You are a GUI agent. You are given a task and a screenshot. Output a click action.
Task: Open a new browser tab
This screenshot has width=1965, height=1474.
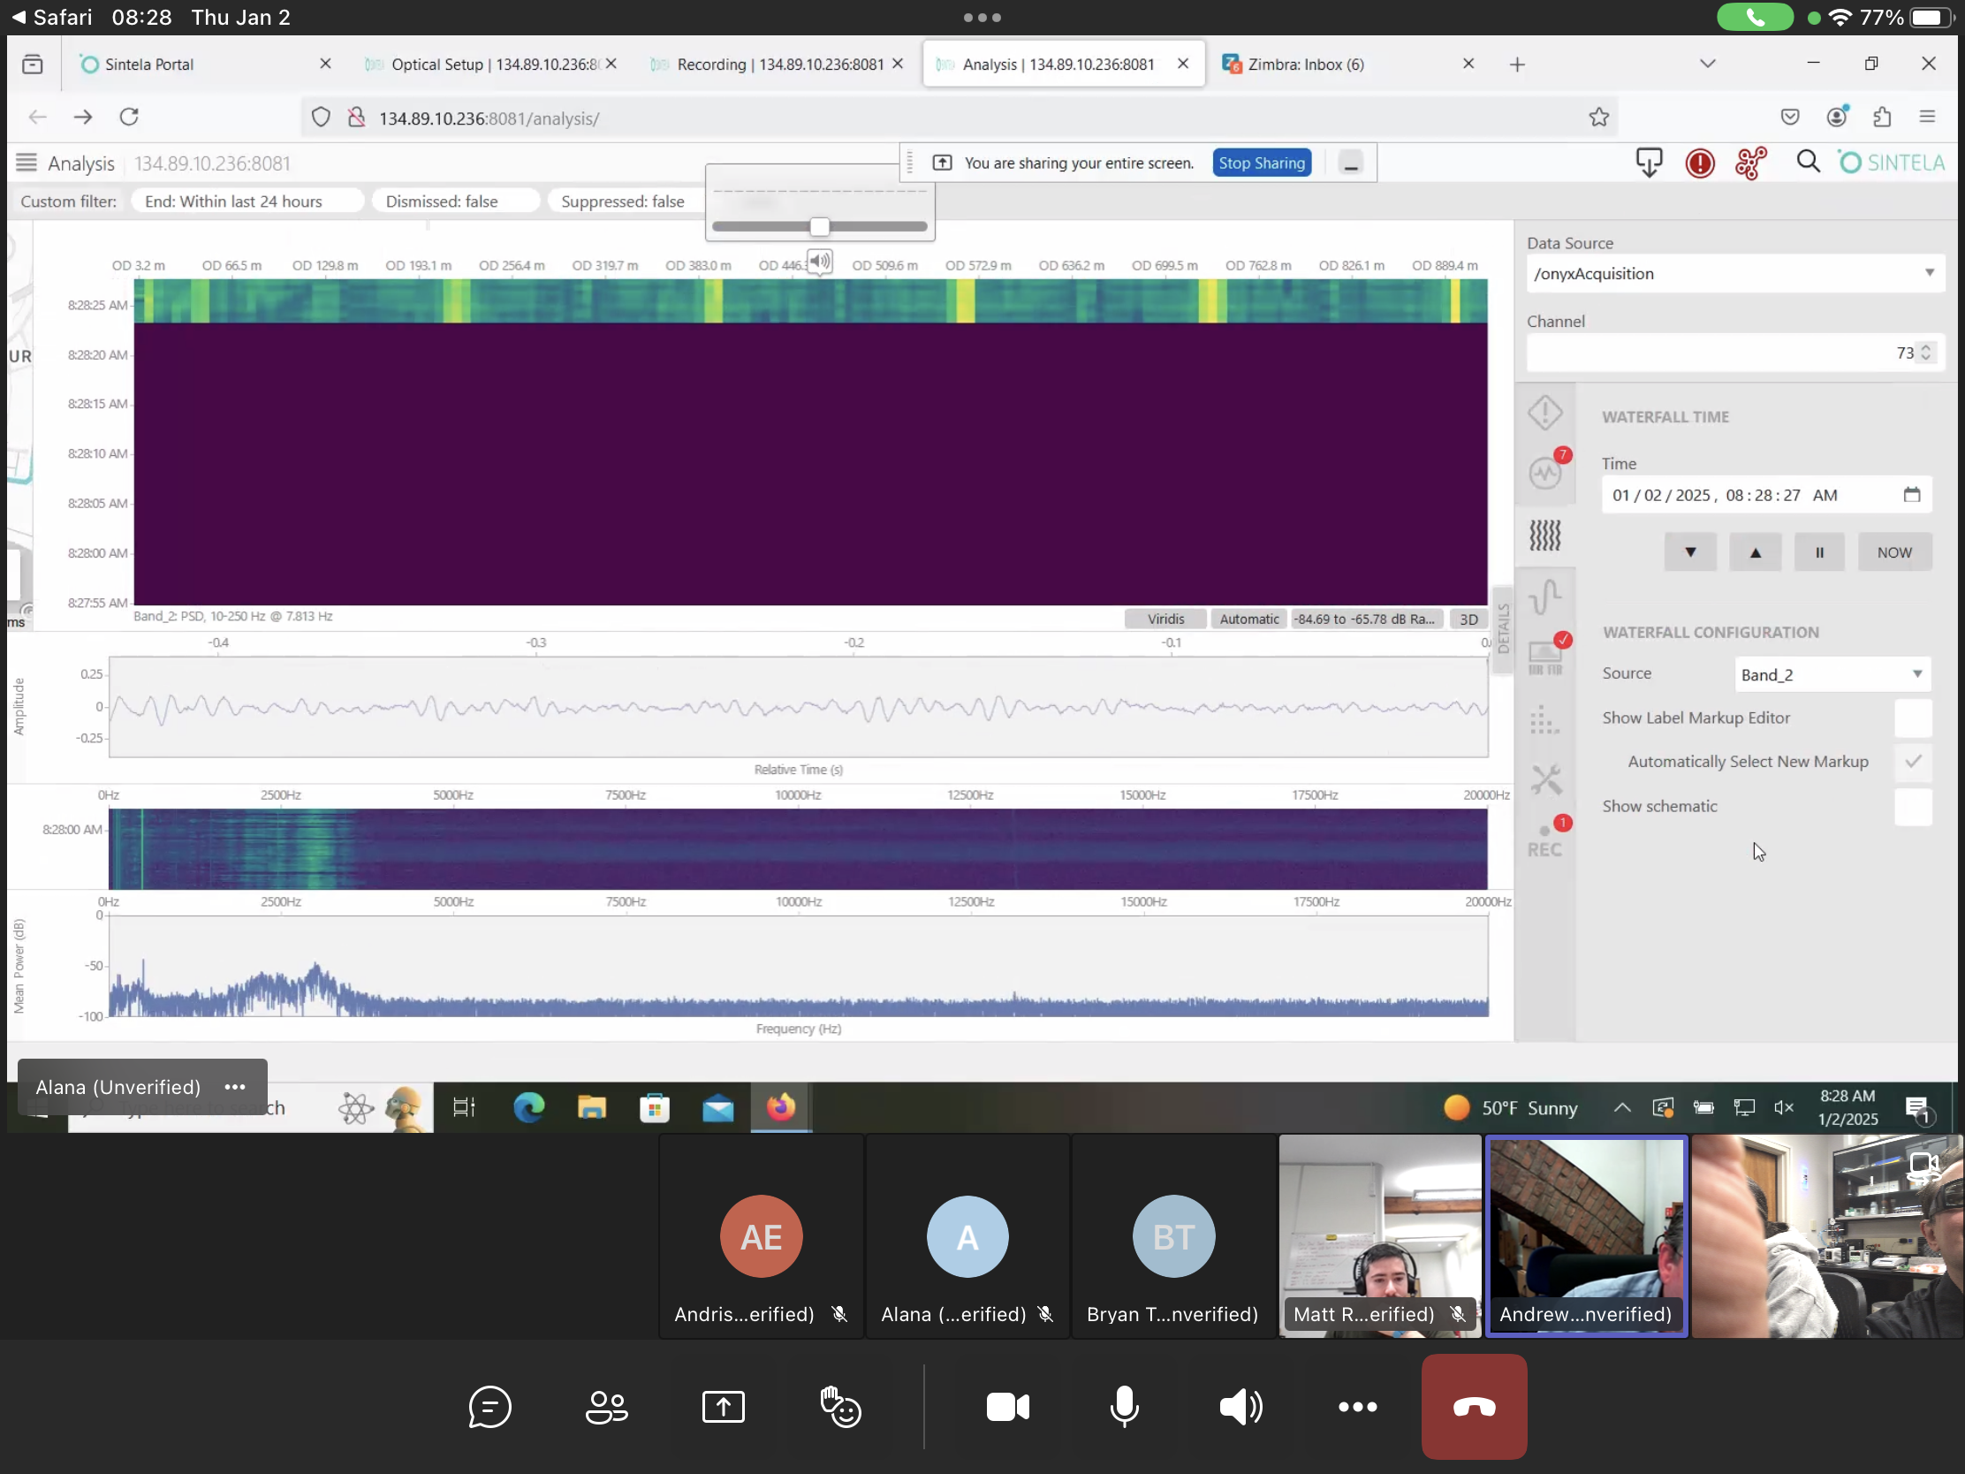pos(1517,64)
